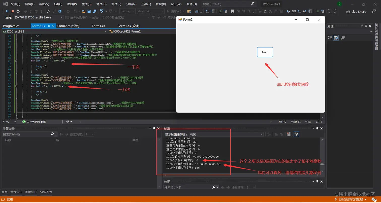Switch to the Form1.cs tab

point(98,26)
